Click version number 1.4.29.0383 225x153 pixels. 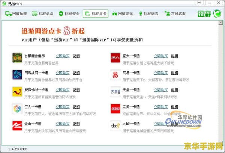pos(18,149)
